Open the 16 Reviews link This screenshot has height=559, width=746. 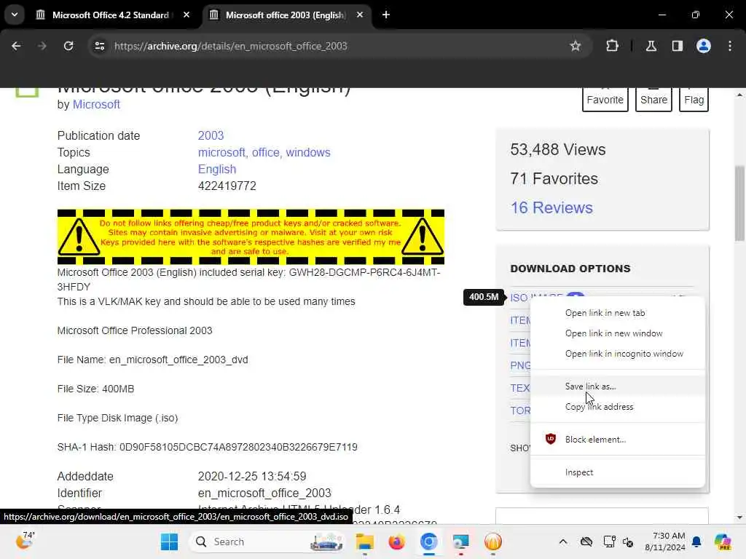click(551, 207)
